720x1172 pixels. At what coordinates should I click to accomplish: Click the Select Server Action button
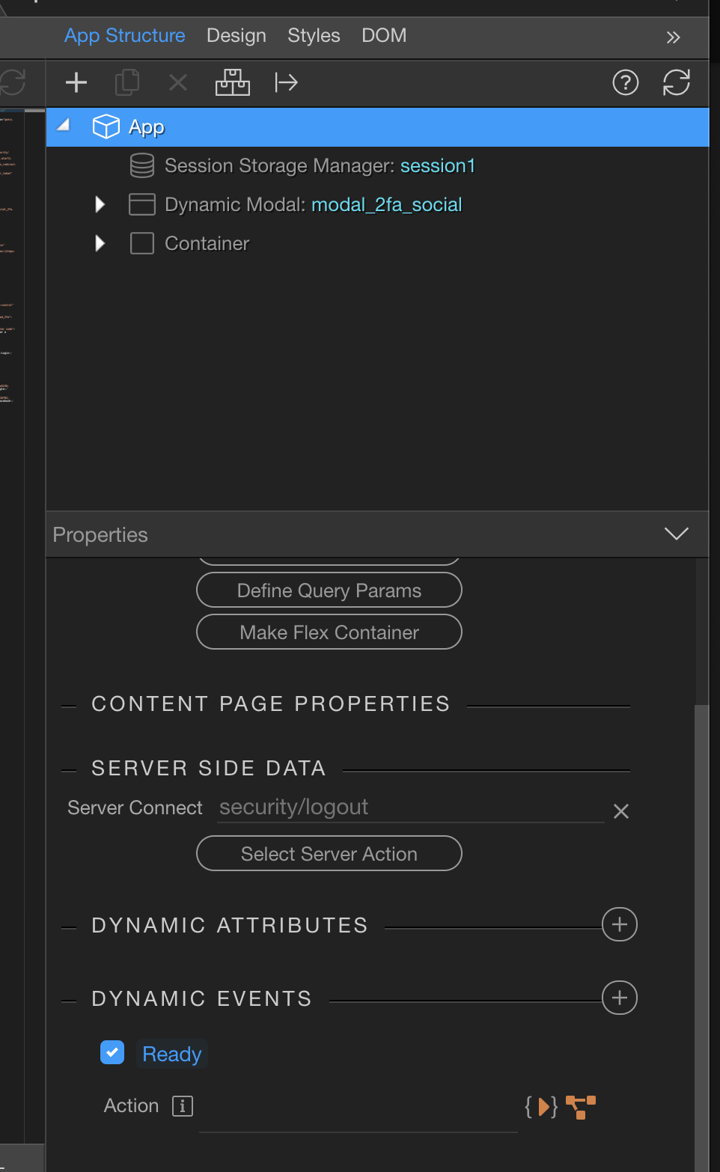[x=329, y=854]
